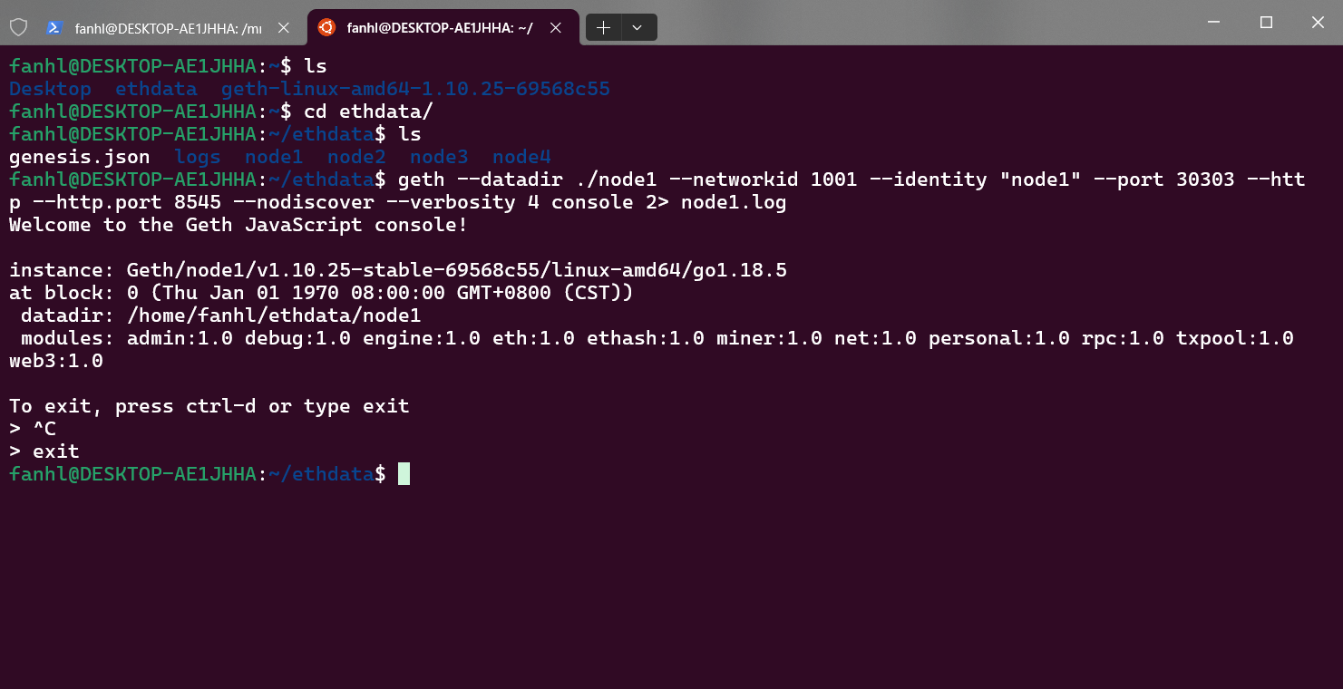Click the "Welcome to the Geth JavaScript console!" line
This screenshot has width=1343, height=689.
point(238,225)
